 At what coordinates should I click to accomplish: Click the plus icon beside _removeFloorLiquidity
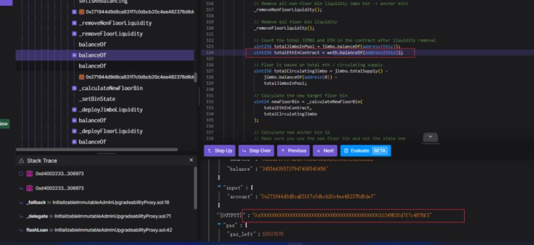tap(75, 34)
